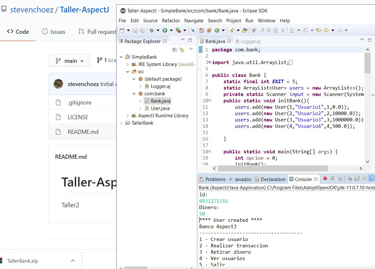Open Package Explorer View Menu triangle
This screenshot has height=269, width=375.
[191, 49]
